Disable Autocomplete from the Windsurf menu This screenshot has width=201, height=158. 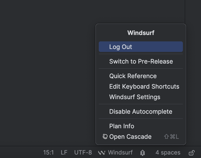(x=141, y=111)
